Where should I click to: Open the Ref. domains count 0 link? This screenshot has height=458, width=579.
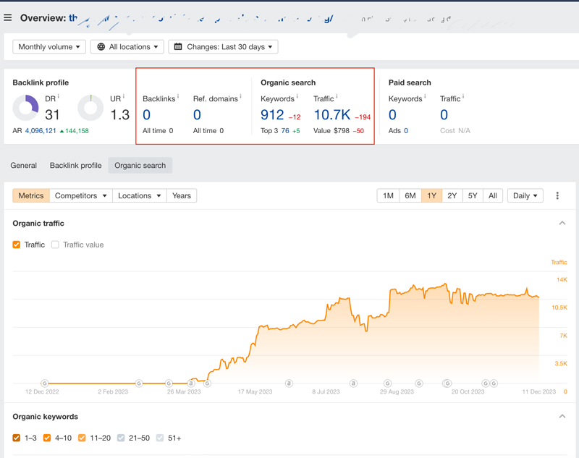pyautogui.click(x=197, y=115)
